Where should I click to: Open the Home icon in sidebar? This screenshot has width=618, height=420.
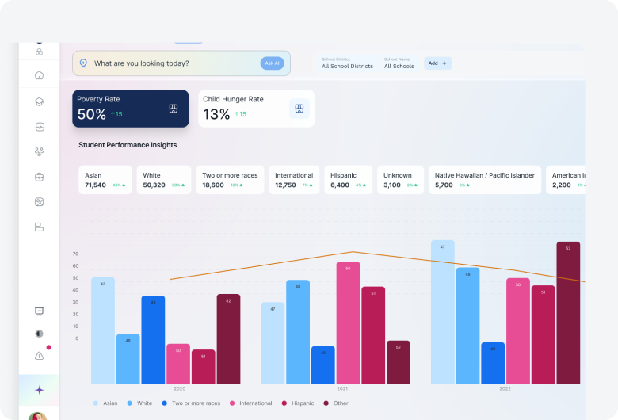(x=39, y=75)
